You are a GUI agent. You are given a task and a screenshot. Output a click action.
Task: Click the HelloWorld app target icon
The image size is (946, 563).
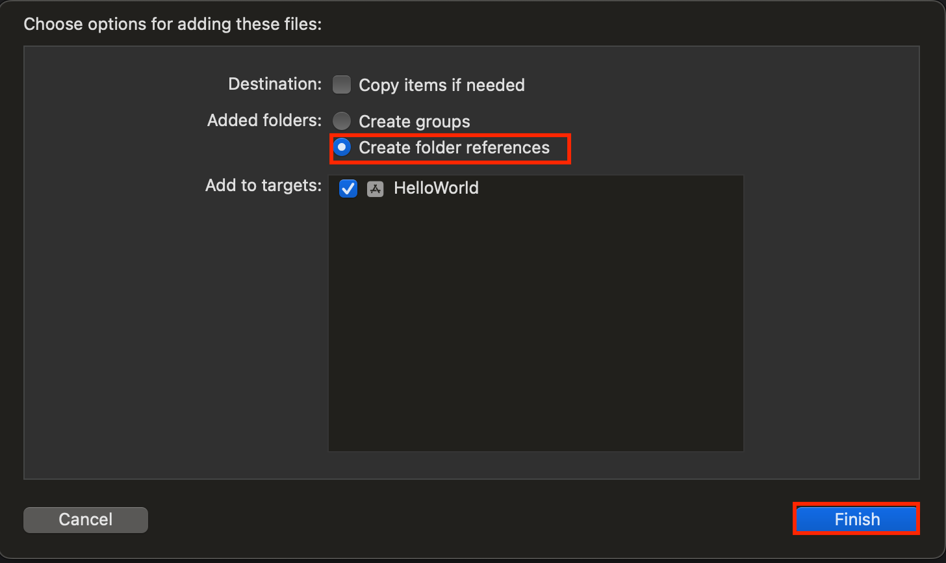pyautogui.click(x=375, y=189)
